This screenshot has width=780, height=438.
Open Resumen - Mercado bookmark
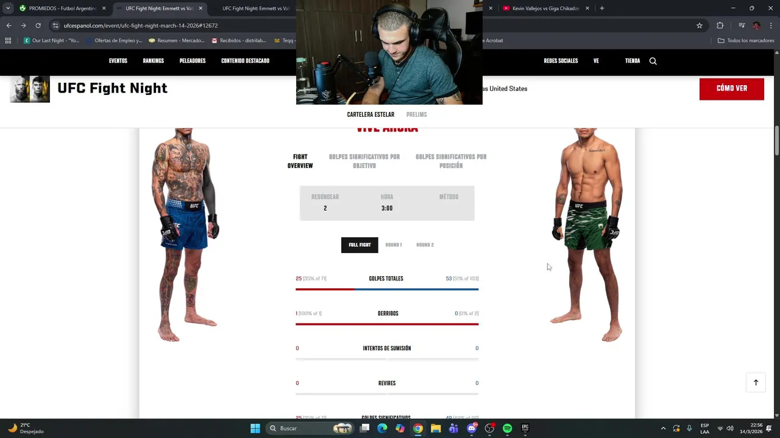[x=177, y=41]
